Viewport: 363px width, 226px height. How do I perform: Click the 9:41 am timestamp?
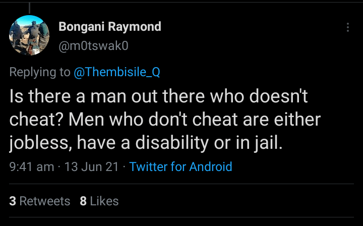(31, 166)
